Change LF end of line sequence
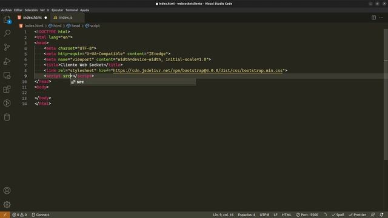 pos(275,215)
